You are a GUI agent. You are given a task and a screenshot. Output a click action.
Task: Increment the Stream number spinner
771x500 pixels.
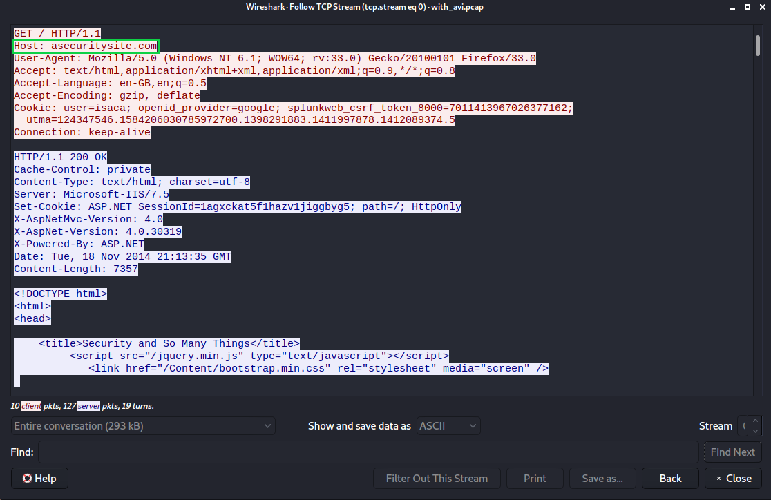pyautogui.click(x=755, y=421)
